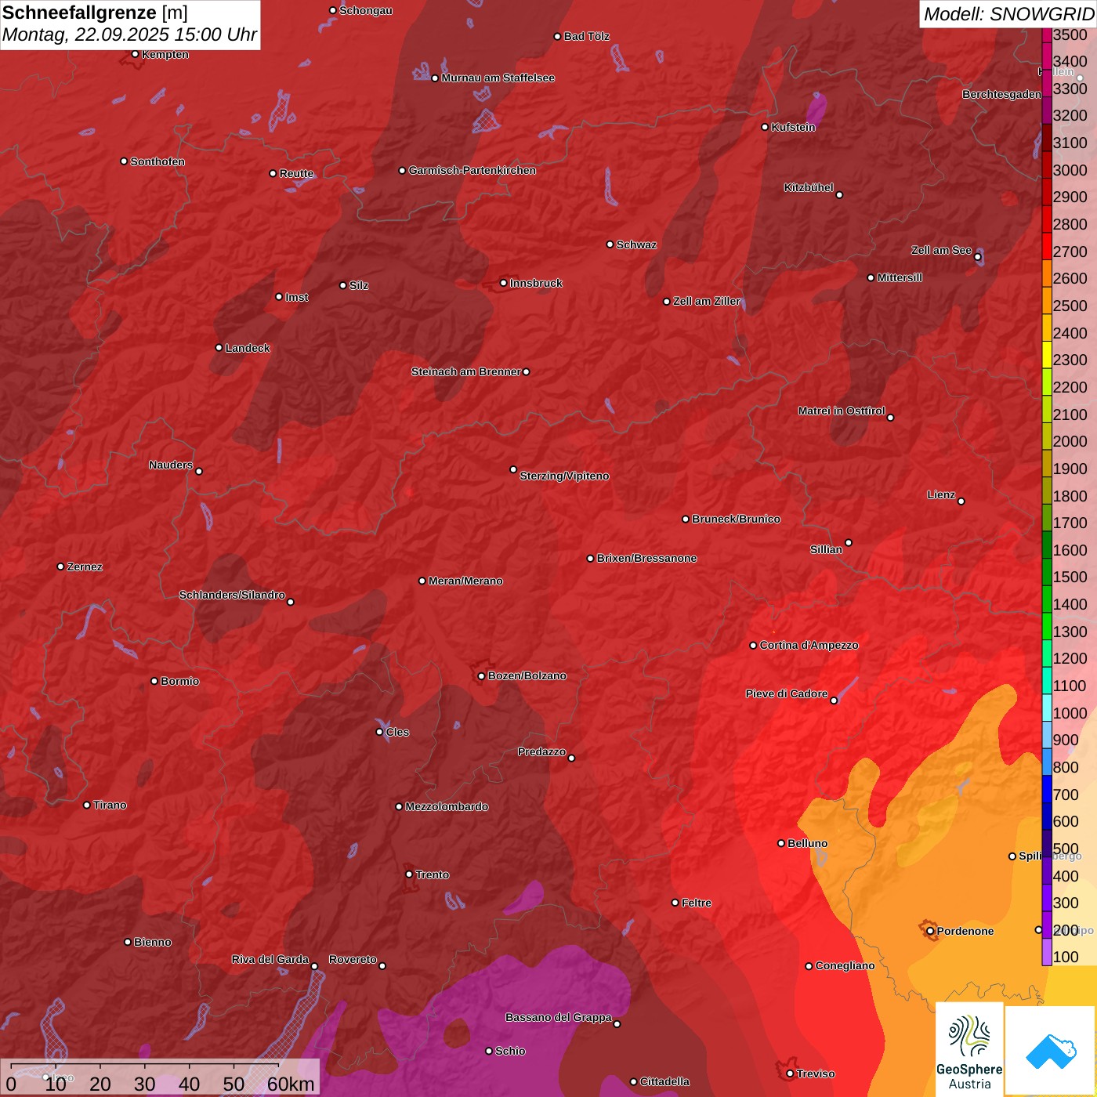
Task: Click the 'Conegliano' city label
Action: tap(845, 966)
